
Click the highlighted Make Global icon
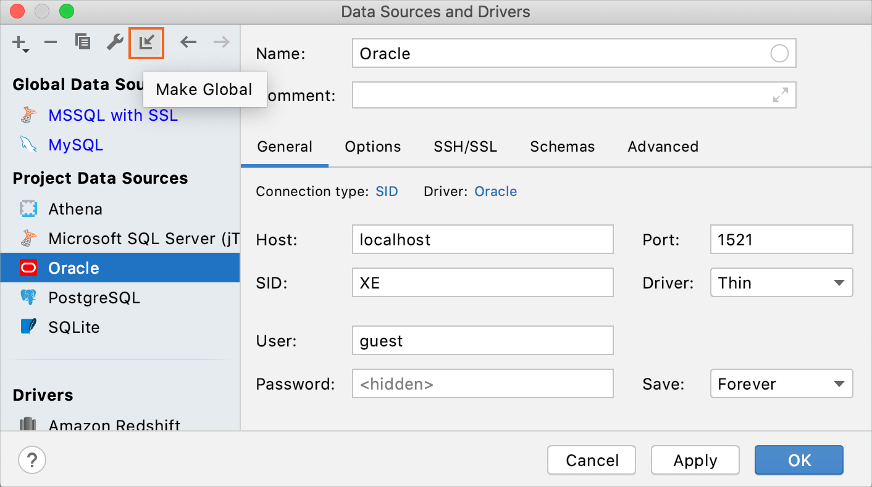(x=146, y=43)
